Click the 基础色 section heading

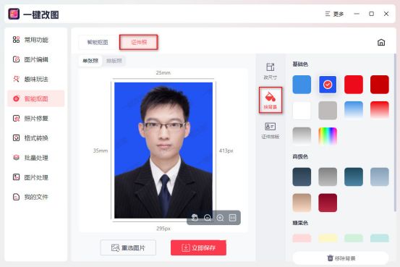(300, 64)
